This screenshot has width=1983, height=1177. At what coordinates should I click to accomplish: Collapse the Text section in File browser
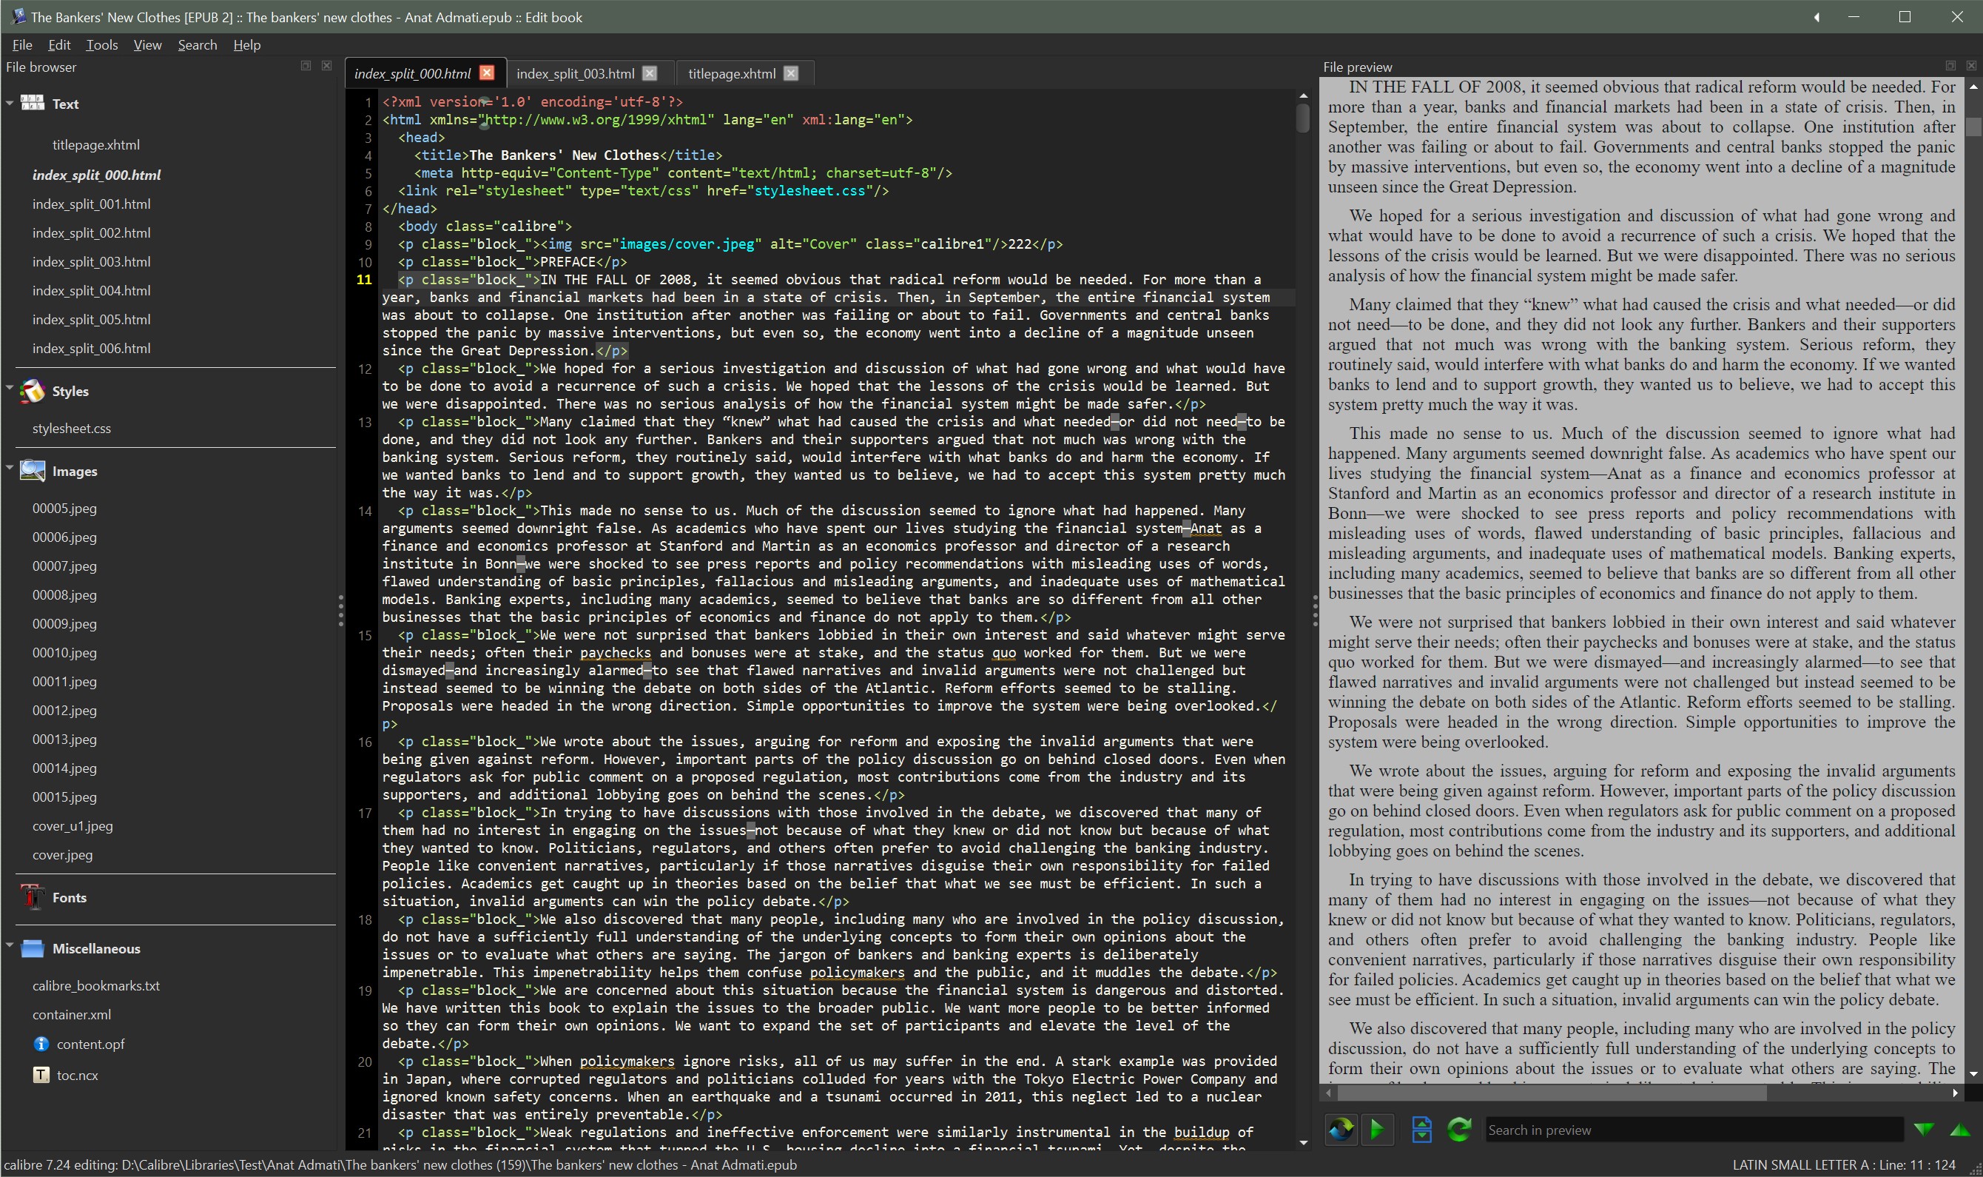10,103
